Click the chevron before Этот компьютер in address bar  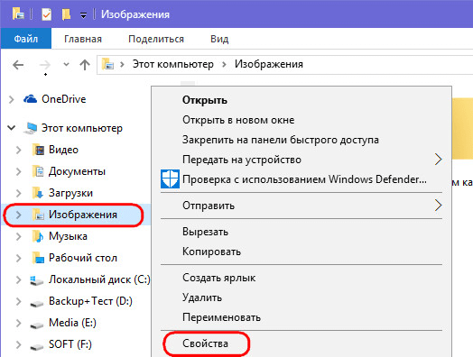point(122,64)
